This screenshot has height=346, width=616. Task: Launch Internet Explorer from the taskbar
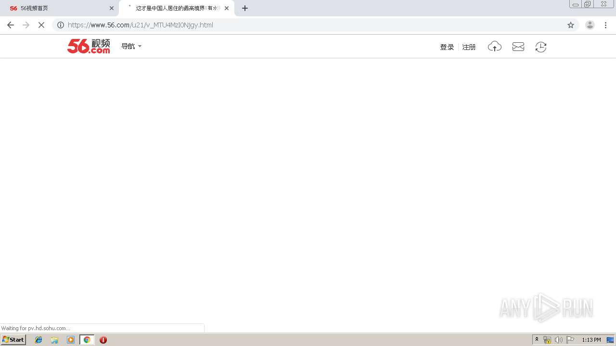38,340
